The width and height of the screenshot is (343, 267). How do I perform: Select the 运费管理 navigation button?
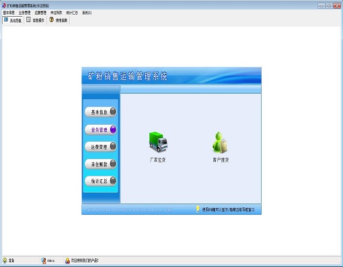tap(101, 147)
